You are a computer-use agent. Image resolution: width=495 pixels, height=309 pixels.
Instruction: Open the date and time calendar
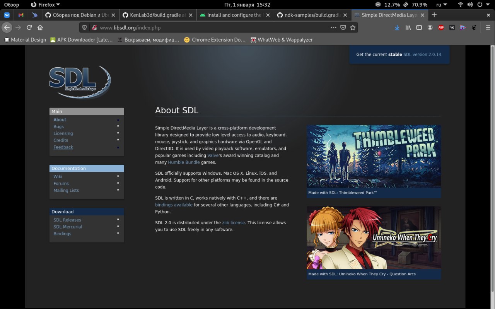click(247, 5)
